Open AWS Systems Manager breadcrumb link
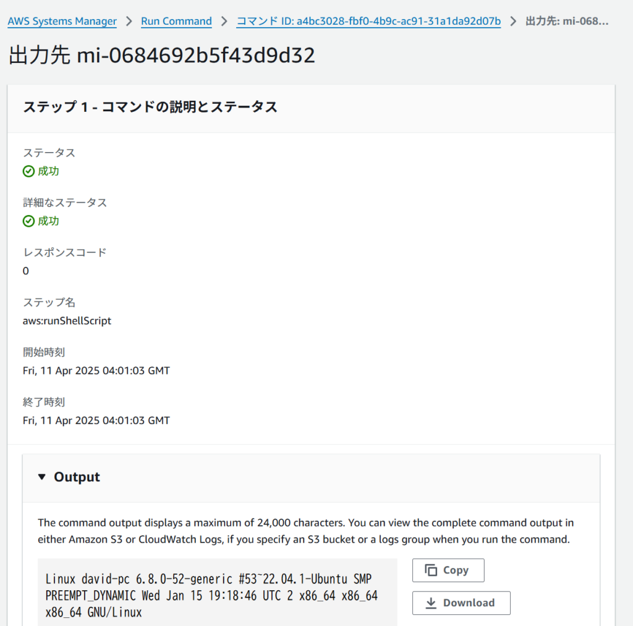This screenshot has height=626, width=633. click(62, 21)
